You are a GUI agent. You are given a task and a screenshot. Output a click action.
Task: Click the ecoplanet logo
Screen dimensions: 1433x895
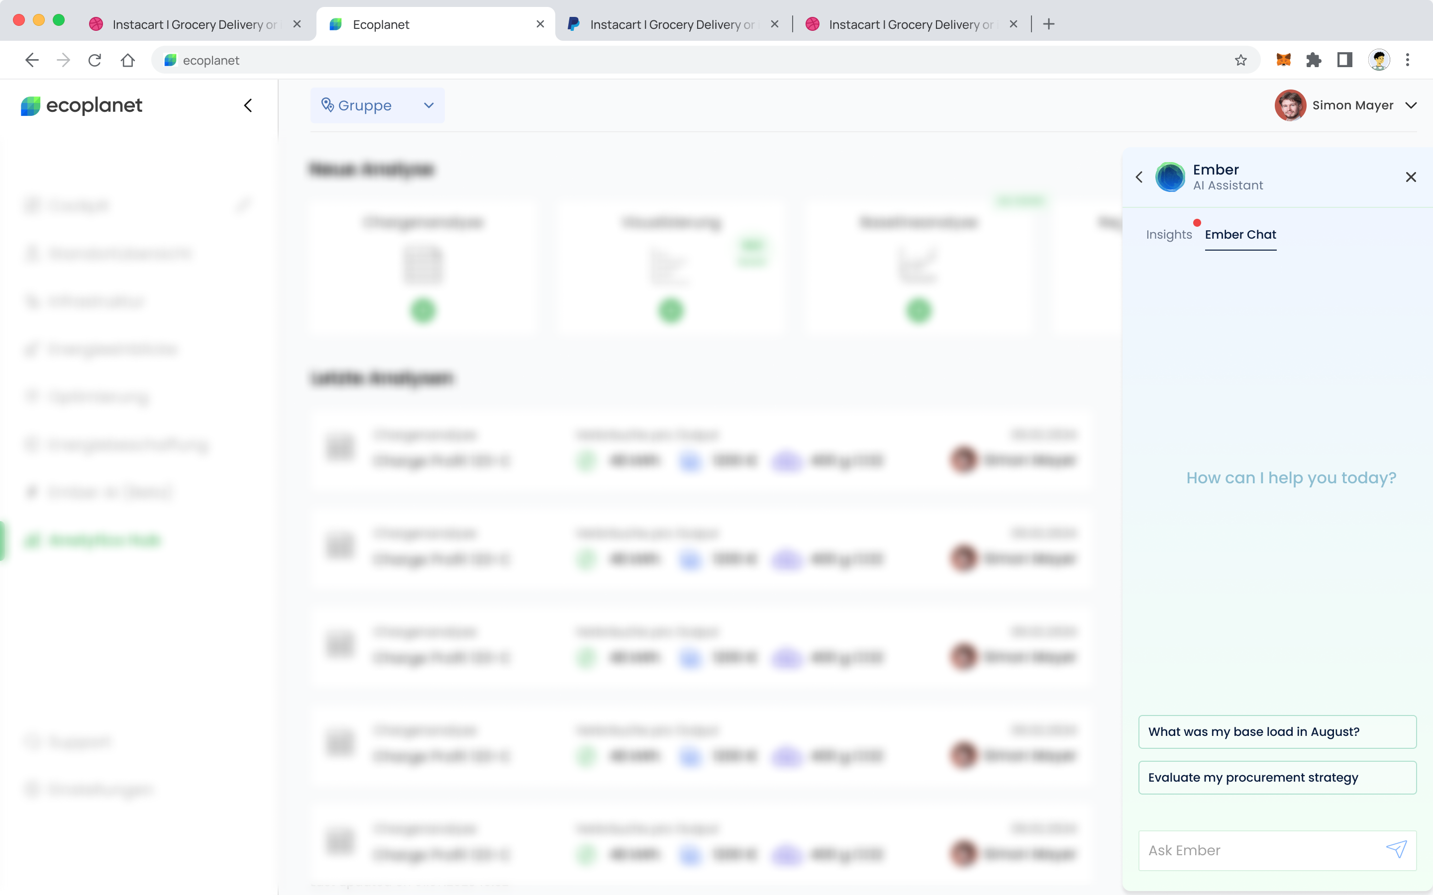point(81,105)
